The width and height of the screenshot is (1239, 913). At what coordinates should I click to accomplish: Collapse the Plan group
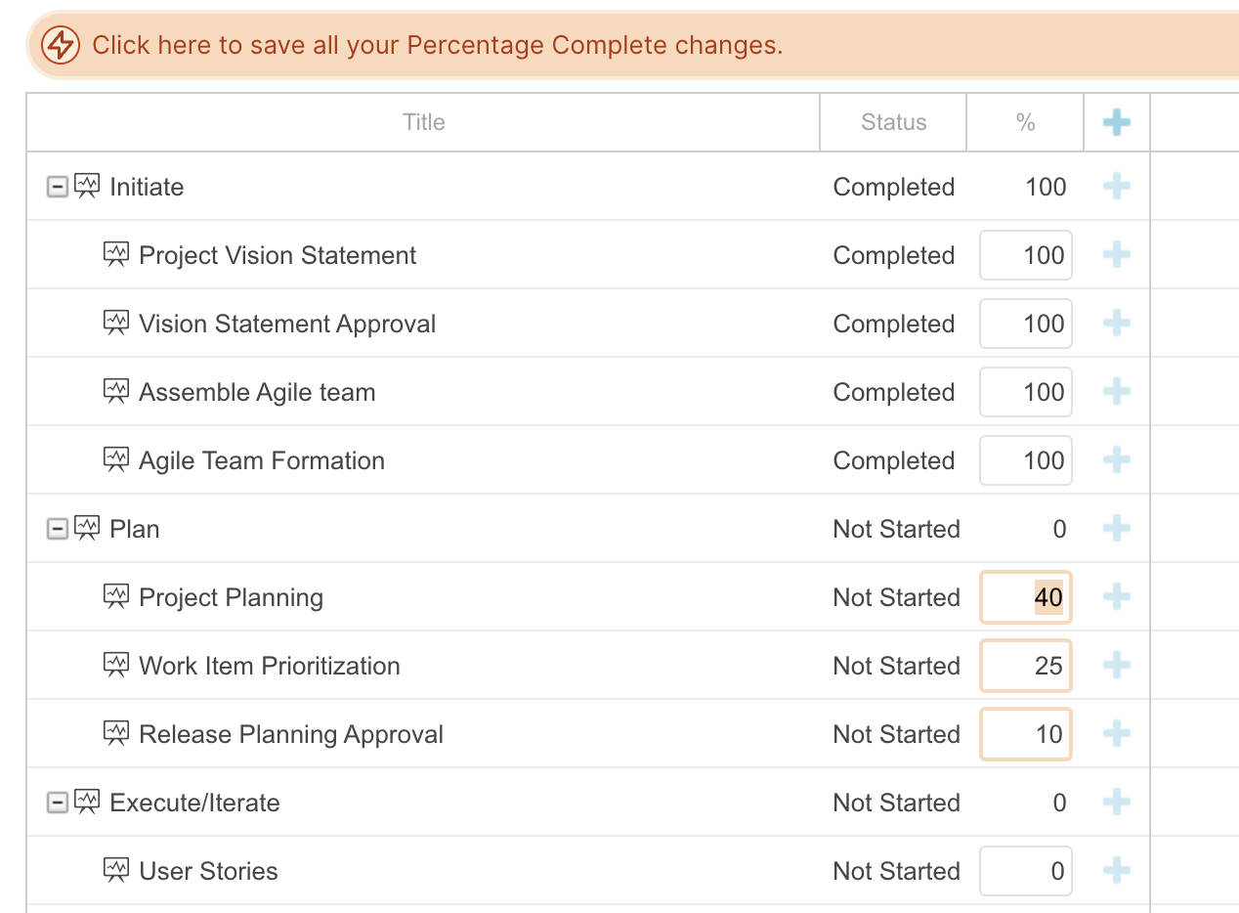pos(58,529)
